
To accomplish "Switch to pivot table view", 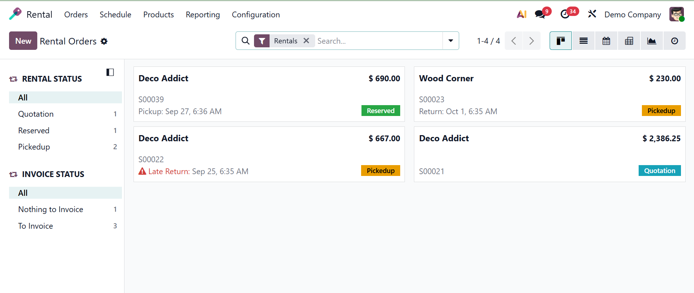I will (x=629, y=41).
